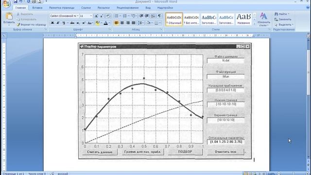The image size is (311, 175).
Task: Open the Шрифт font dialog launcher
Action: click(x=110, y=29)
